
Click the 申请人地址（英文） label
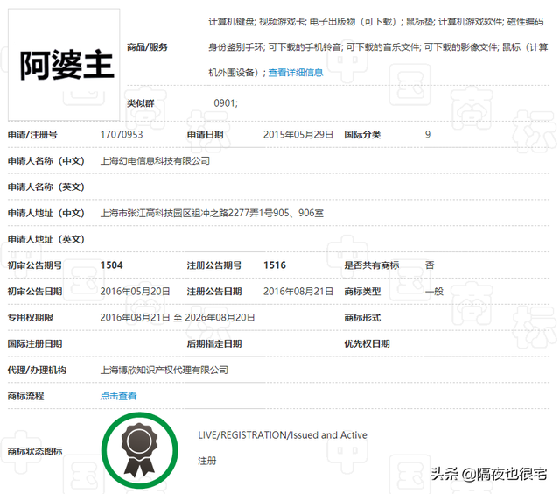pos(46,239)
